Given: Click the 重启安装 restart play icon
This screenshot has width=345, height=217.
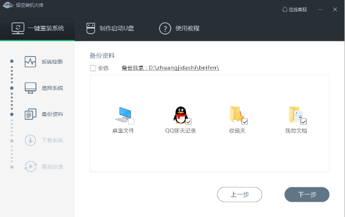Looking at the screenshot, I should 30,167.
